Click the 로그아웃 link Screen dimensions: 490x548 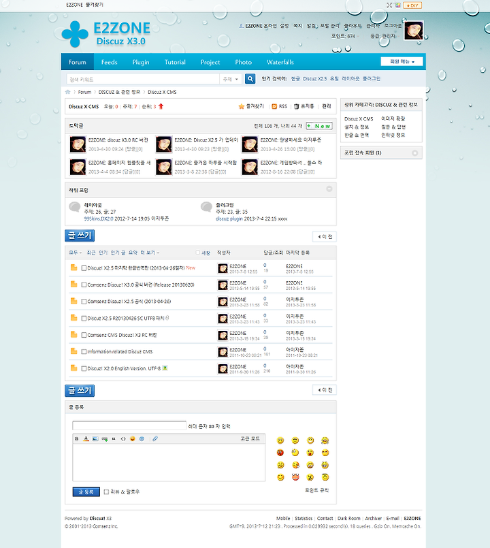pos(393,26)
